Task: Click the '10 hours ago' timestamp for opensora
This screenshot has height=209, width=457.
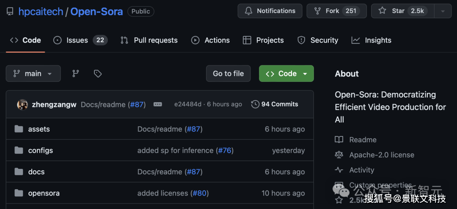Action: click(x=283, y=193)
